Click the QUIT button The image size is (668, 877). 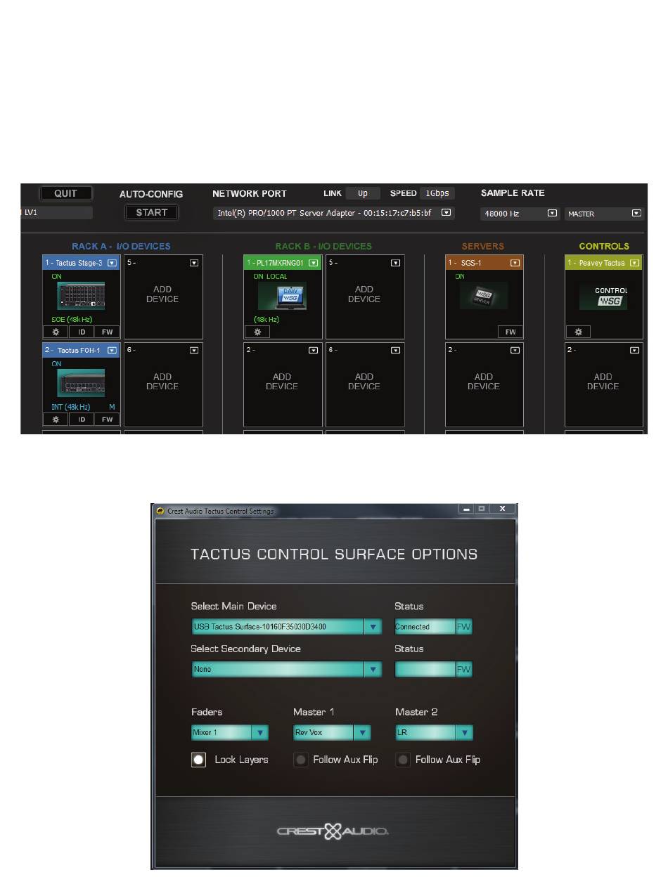click(x=66, y=193)
